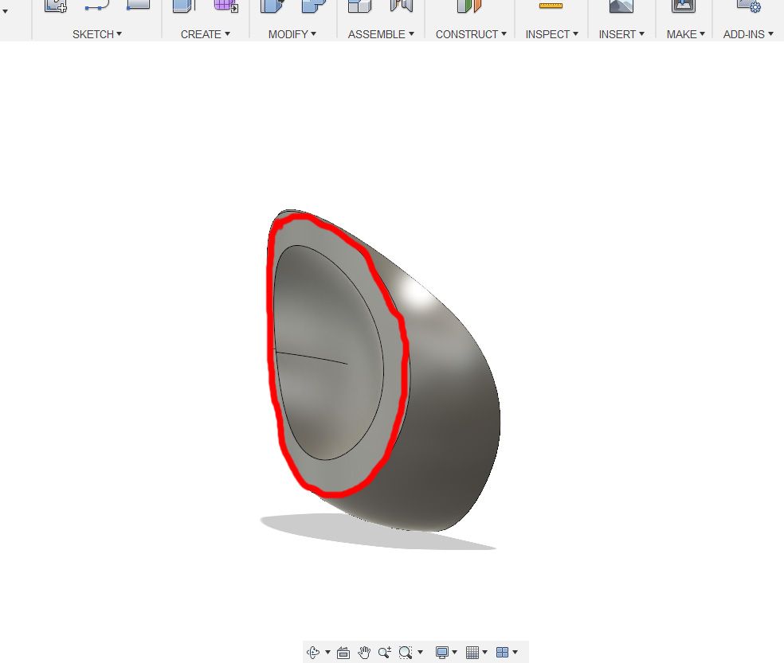Open the SKETCH dropdown menu
The image size is (784, 663).
pos(97,34)
